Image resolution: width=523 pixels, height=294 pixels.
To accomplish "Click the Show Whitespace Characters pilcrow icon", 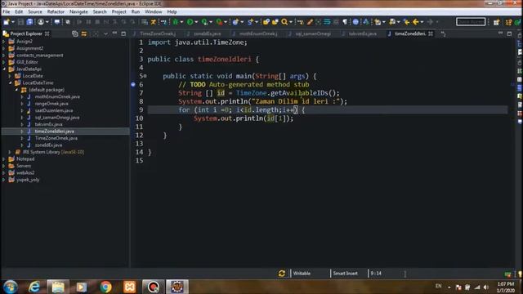I will point(345,22).
